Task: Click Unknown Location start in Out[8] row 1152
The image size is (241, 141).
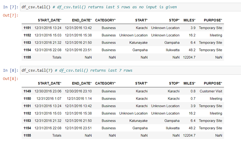Action: tap(133, 113)
